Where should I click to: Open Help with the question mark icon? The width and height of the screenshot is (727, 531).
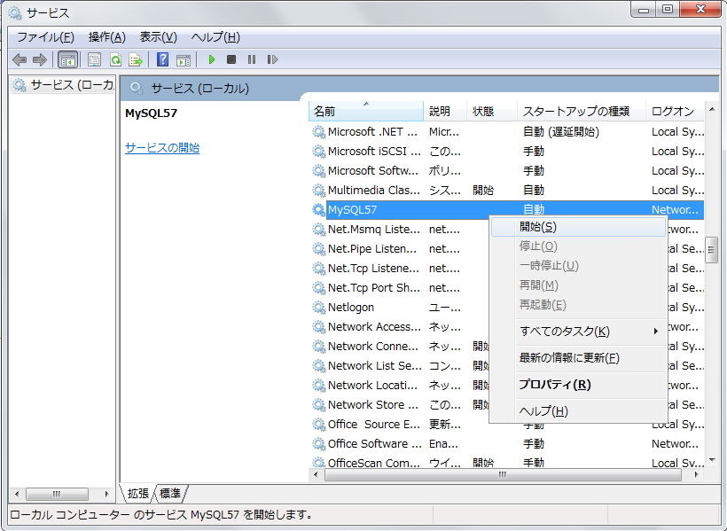tap(162, 59)
